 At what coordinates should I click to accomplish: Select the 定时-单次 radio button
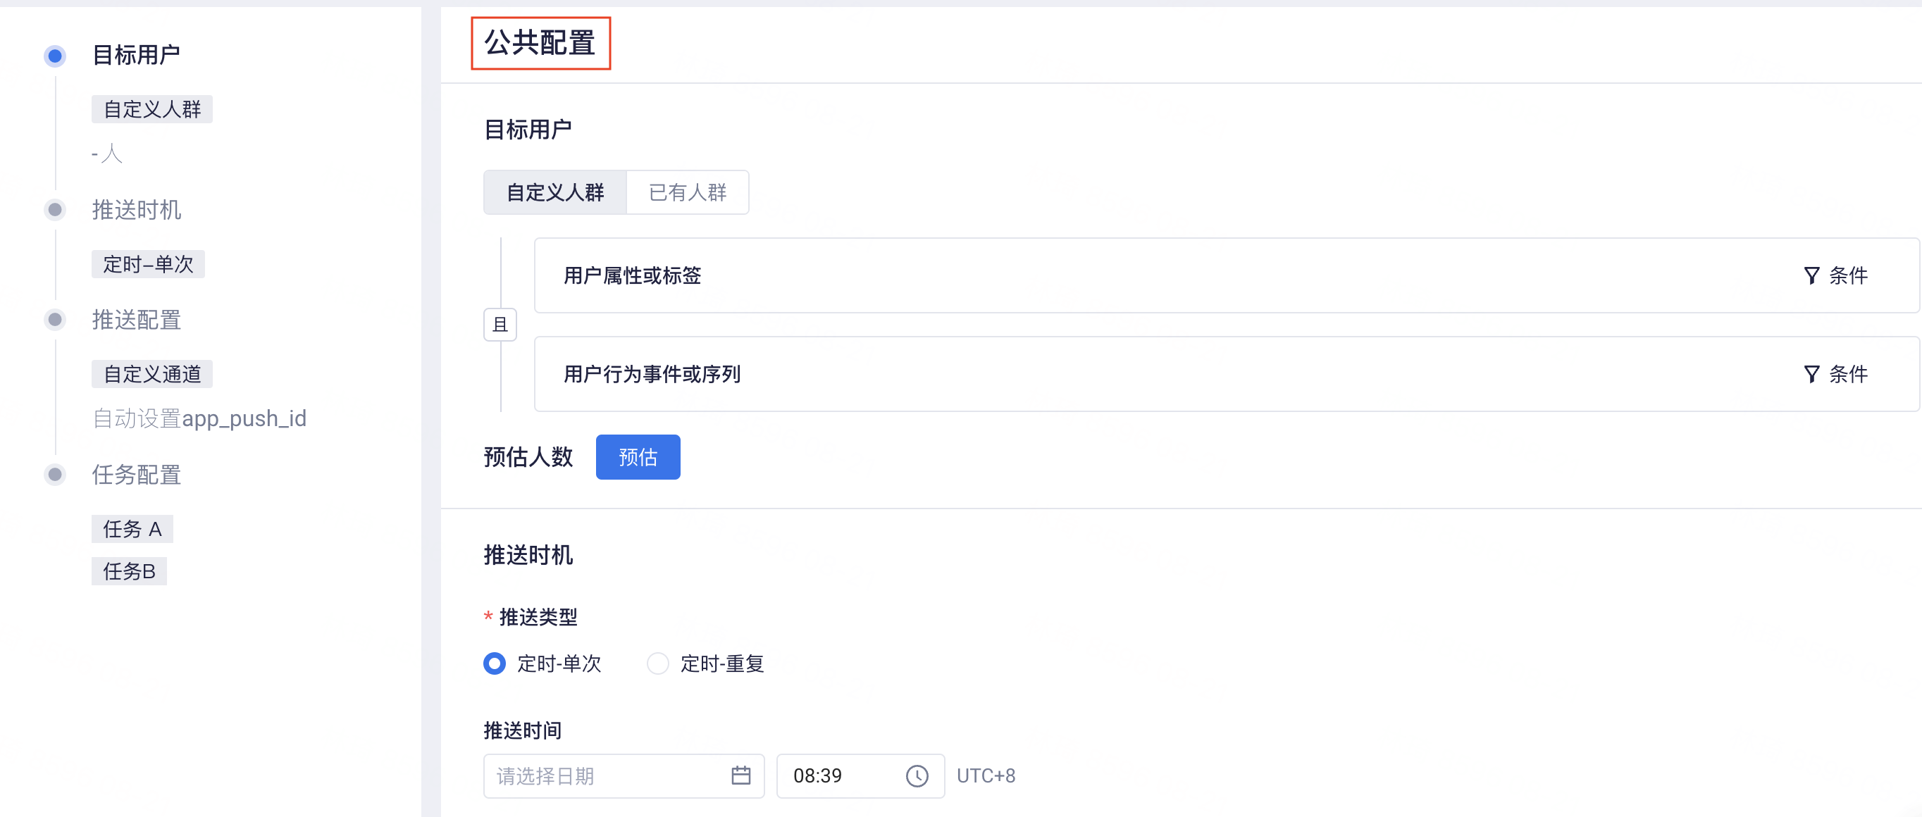pyautogui.click(x=494, y=663)
